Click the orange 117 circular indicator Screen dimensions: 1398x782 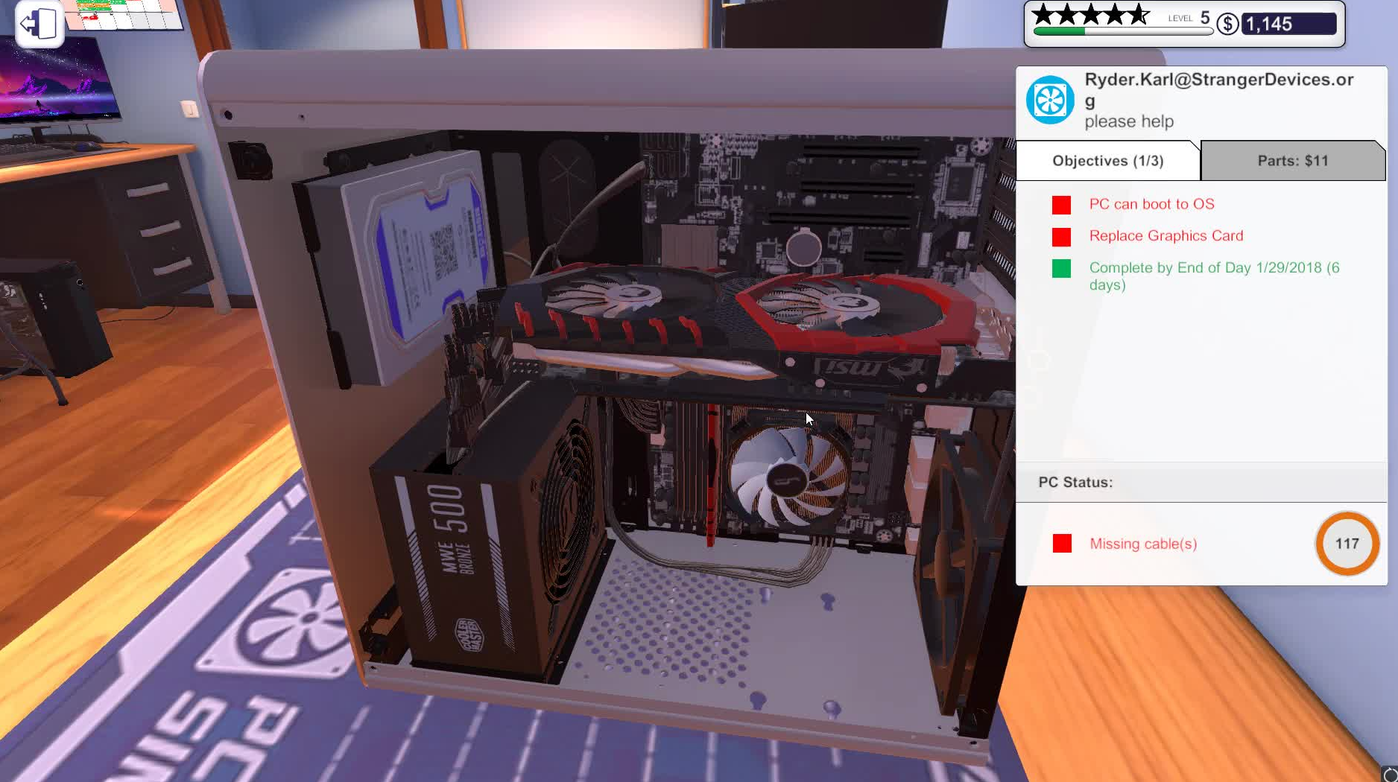1346,544
